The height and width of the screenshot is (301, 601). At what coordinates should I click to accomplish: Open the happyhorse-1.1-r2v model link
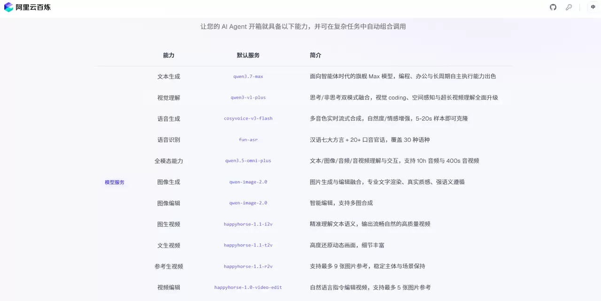[248, 266]
